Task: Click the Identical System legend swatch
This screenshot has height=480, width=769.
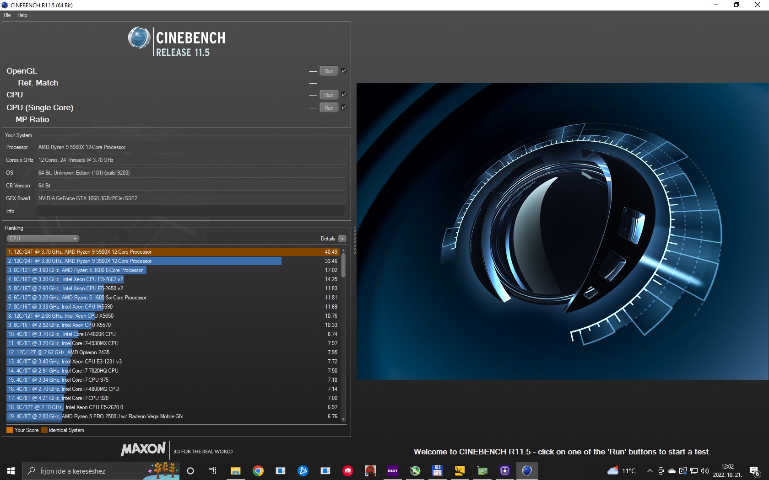Action: coord(44,430)
